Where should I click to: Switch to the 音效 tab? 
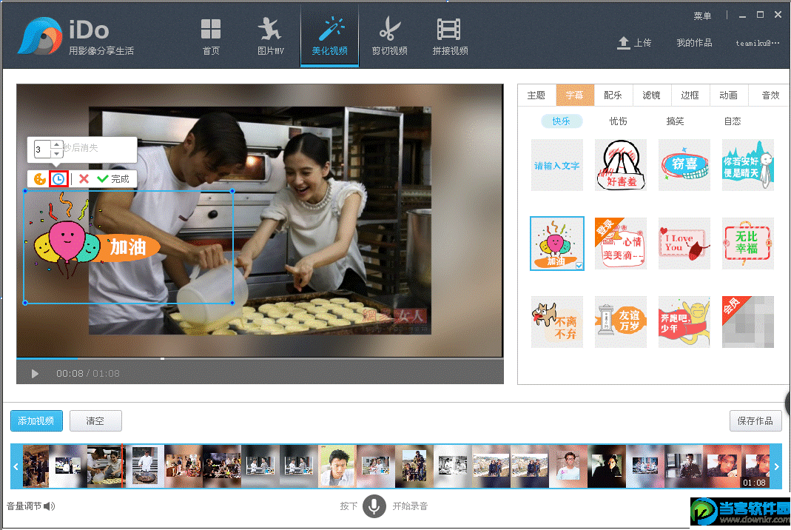[770, 95]
